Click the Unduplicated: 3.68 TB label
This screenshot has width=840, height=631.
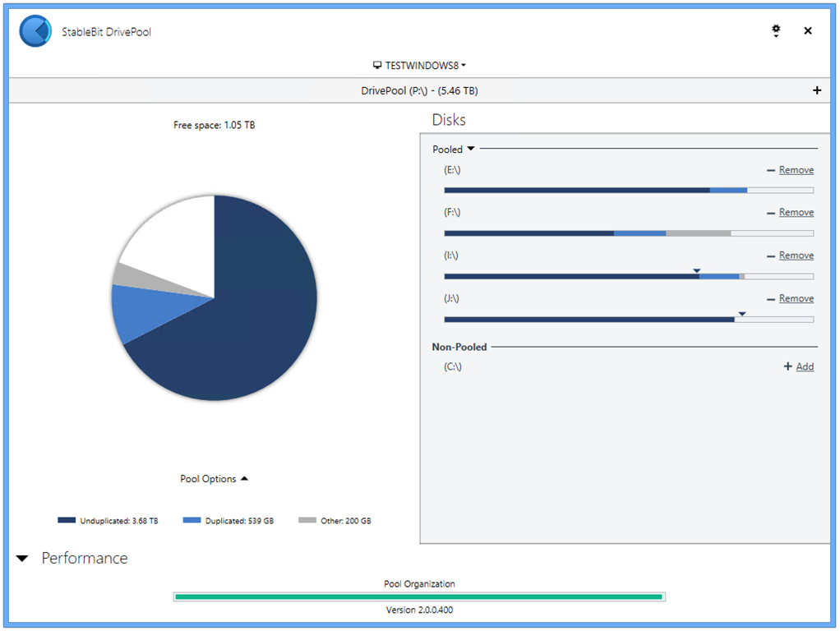(119, 521)
